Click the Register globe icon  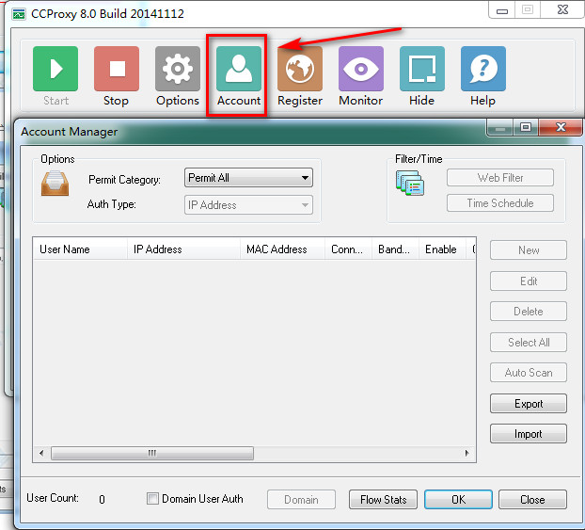[300, 69]
